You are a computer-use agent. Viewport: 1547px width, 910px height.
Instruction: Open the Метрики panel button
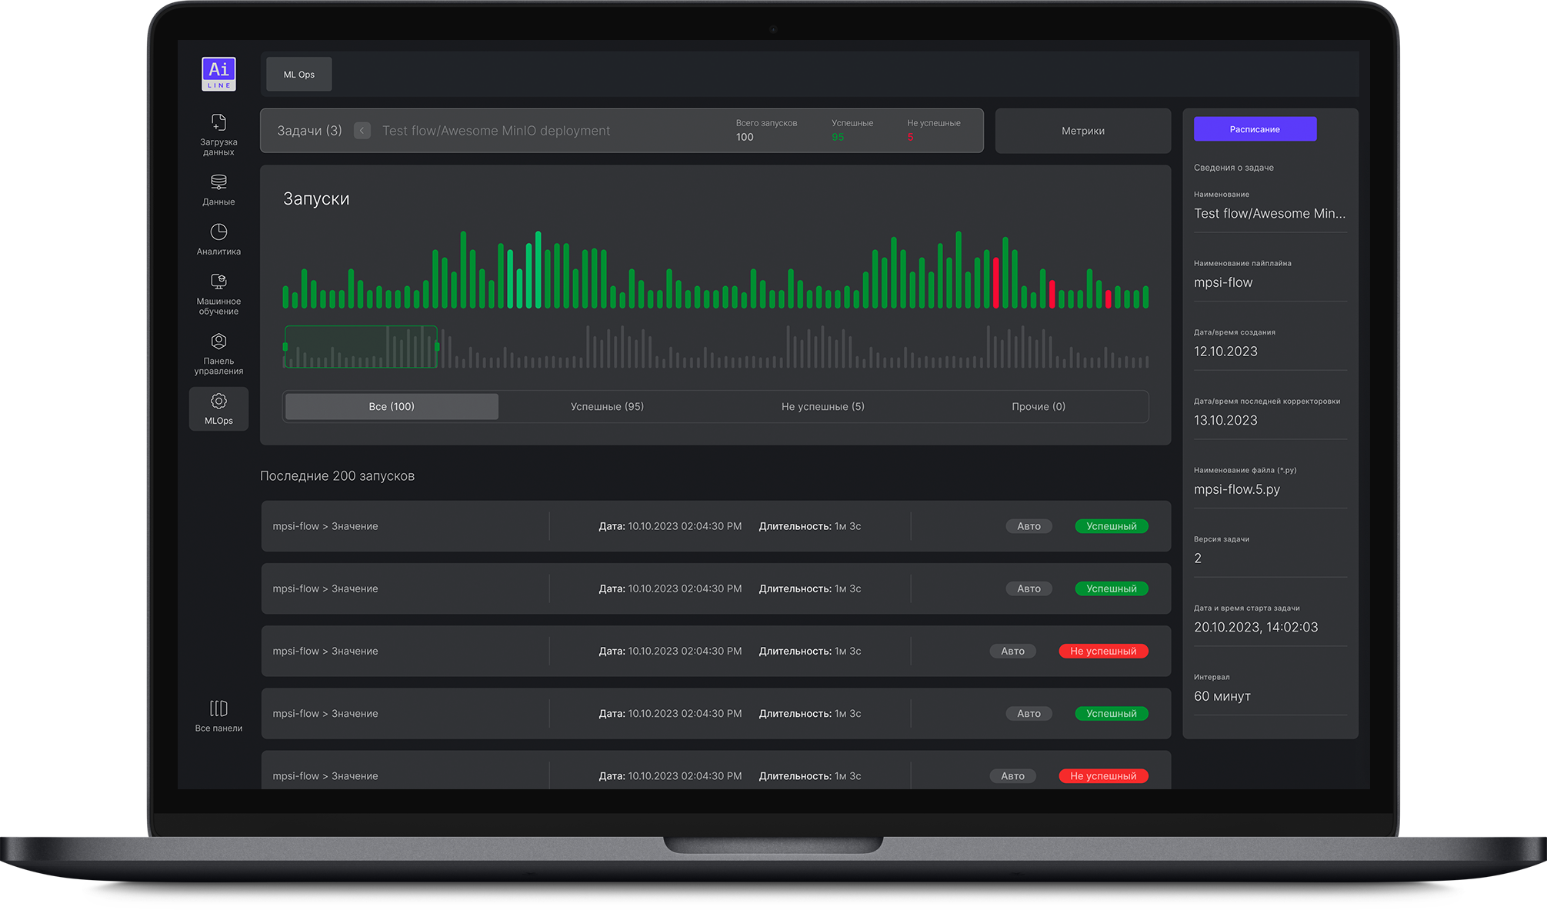pyautogui.click(x=1082, y=131)
